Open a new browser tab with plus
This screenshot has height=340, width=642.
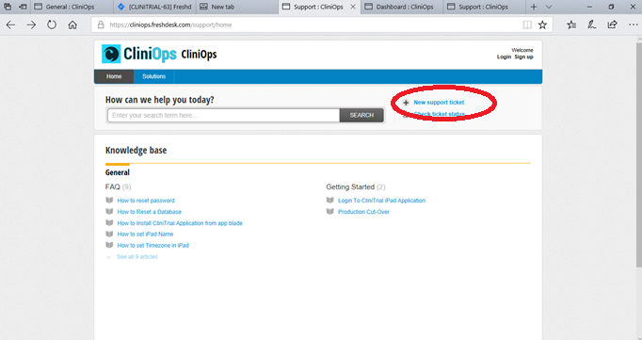coord(534,7)
